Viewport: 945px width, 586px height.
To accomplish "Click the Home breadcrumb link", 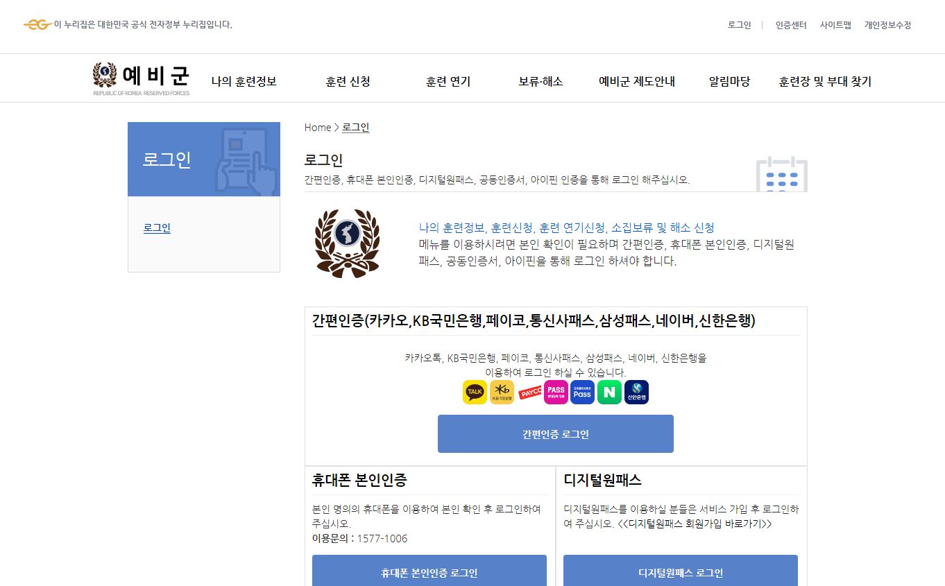I will [x=317, y=127].
